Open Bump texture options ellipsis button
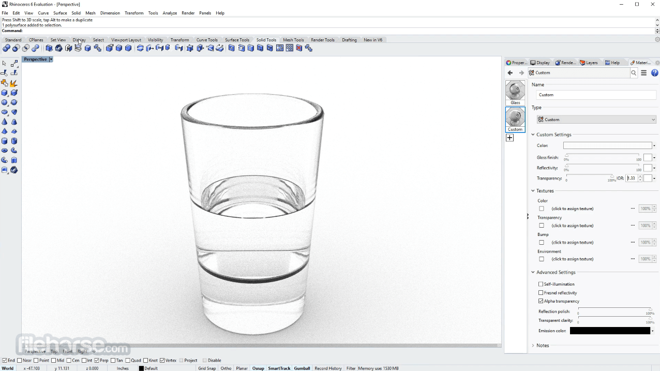This screenshot has width=660, height=371. coord(633,242)
